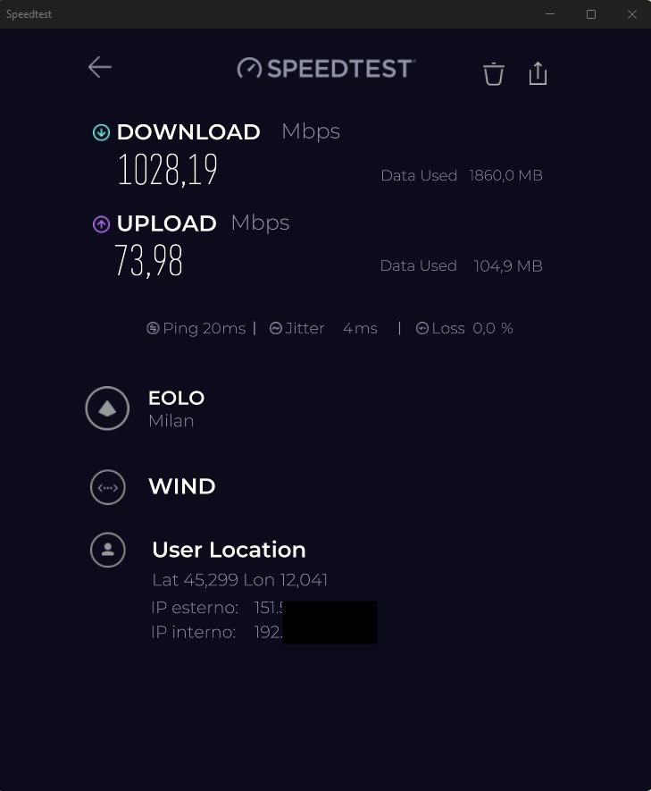Click the purple upload arrow icon
This screenshot has width=651, height=791.
101,224
